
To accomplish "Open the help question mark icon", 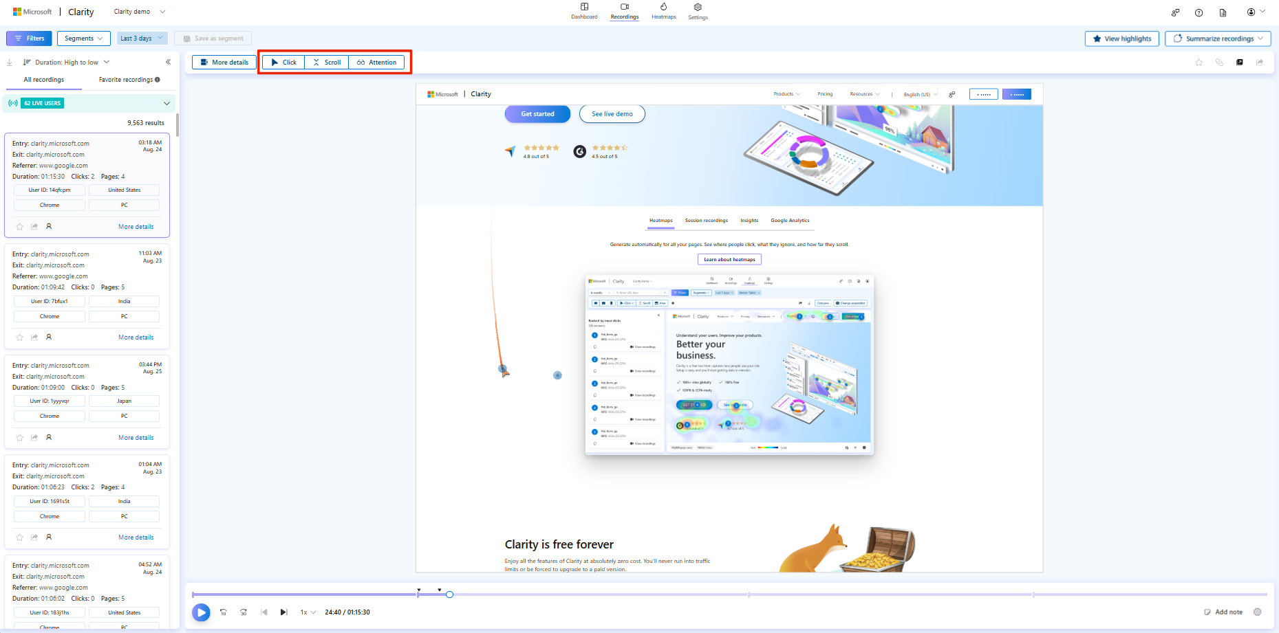I will pyautogui.click(x=1199, y=12).
